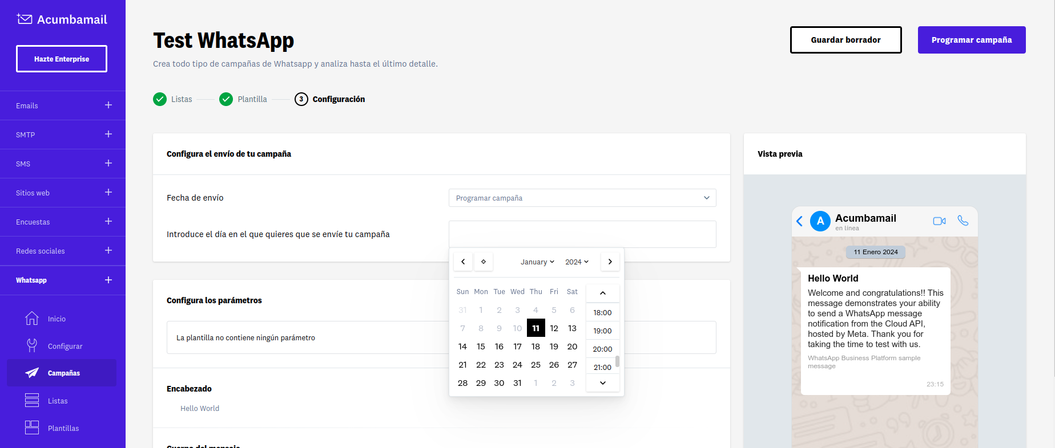The width and height of the screenshot is (1055, 448).
Task: Select highlighted day 11 in calendar
Action: coord(536,328)
